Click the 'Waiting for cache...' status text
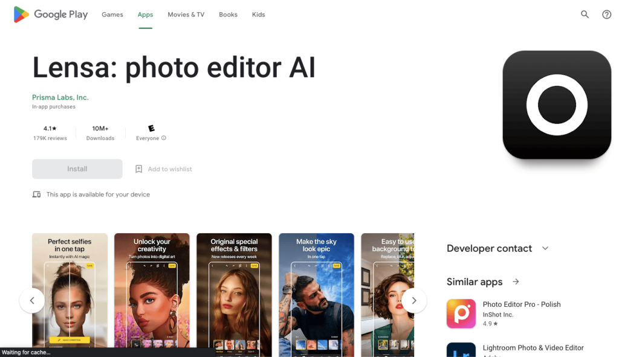Image resolution: width=619 pixels, height=357 pixels. (x=26, y=352)
